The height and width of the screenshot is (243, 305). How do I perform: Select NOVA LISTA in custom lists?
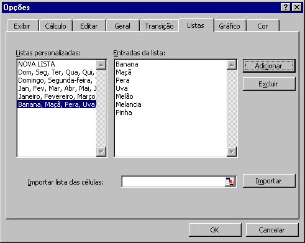pos(57,64)
